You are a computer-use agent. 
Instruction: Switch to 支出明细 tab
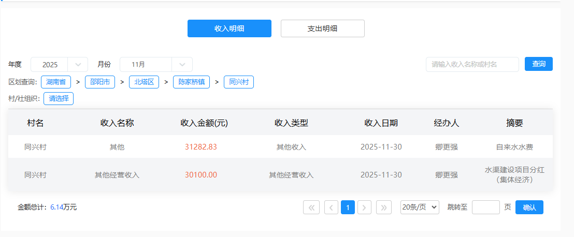322,28
